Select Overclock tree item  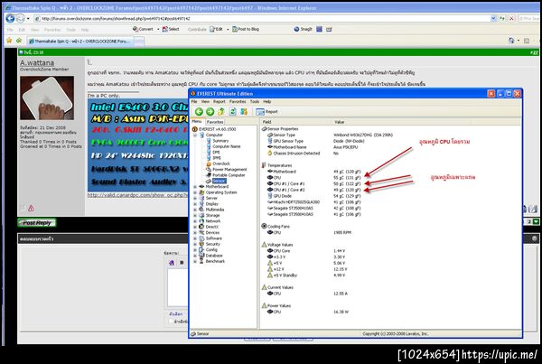click(221, 163)
